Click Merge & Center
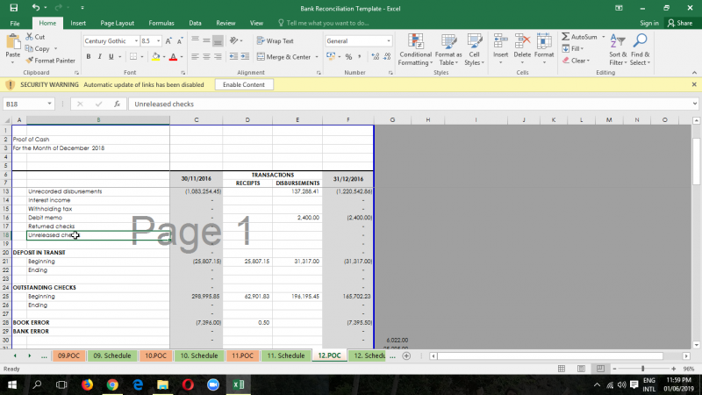Image resolution: width=702 pixels, height=395 pixels. click(287, 56)
